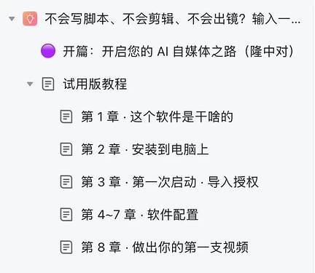The width and height of the screenshot is (315, 273).
Task: Collapse the top-level knowledge base tree
Action: click(x=12, y=19)
